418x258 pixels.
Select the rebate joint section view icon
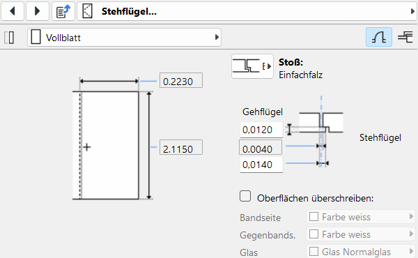(x=405, y=37)
